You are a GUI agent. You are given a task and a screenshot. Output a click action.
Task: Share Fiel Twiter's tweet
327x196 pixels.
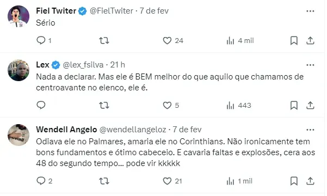pyautogui.click(x=310, y=40)
